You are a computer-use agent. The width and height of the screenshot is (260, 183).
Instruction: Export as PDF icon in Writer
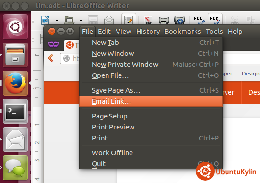tap(148, 20)
